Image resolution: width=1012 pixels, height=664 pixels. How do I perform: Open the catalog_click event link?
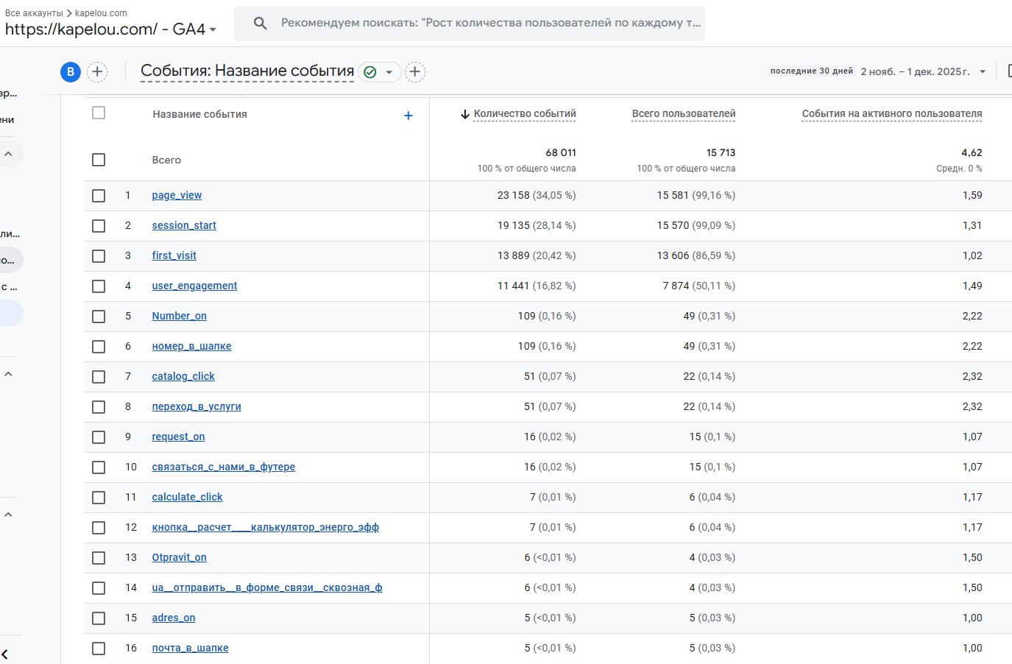(x=183, y=376)
